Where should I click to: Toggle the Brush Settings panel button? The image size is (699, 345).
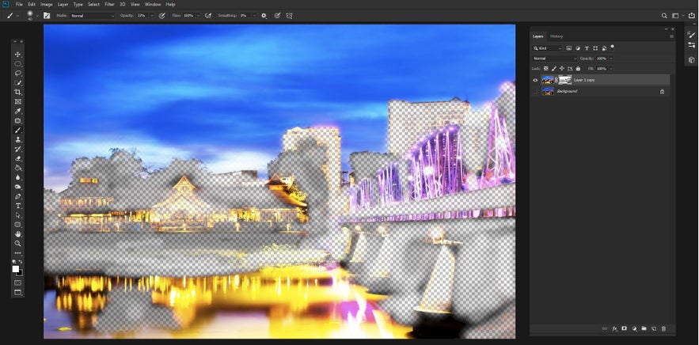47,16
